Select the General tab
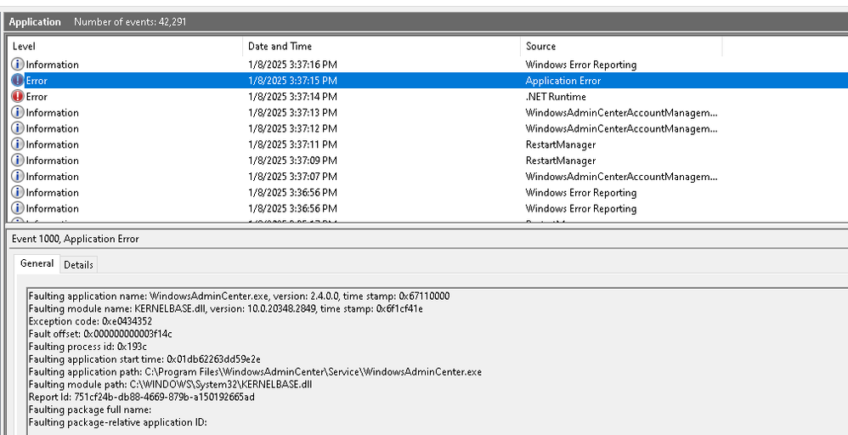 [x=37, y=263]
